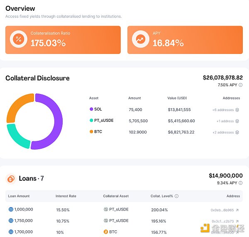Viewport: 249px width, 237px height.
Task: Open info icon next to 7.50% APY
Action: point(241,85)
